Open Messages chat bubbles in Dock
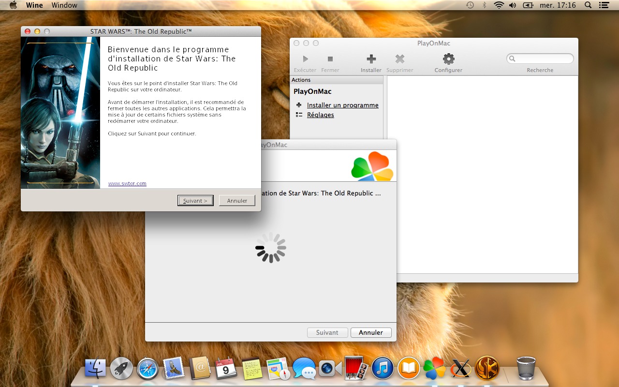Viewport: 619px width, 387px height. (x=304, y=369)
